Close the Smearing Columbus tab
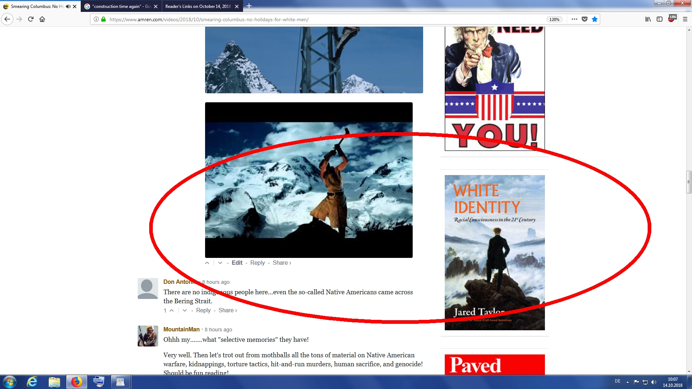692x389 pixels. [x=75, y=6]
